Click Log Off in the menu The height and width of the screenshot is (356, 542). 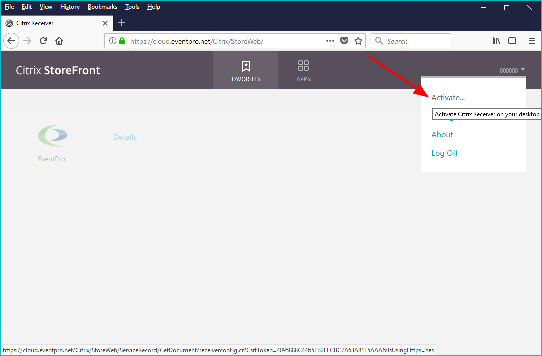444,153
